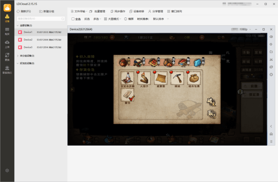This screenshot has height=182, width=278.
Task: Click 反选 invert selection
Action: point(87,19)
